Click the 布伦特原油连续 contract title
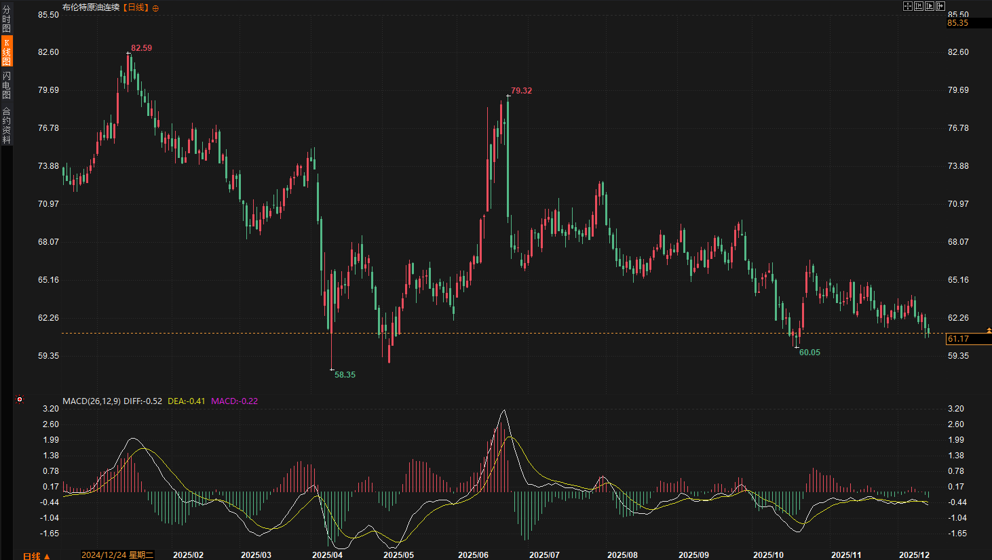992x560 pixels. [91, 7]
